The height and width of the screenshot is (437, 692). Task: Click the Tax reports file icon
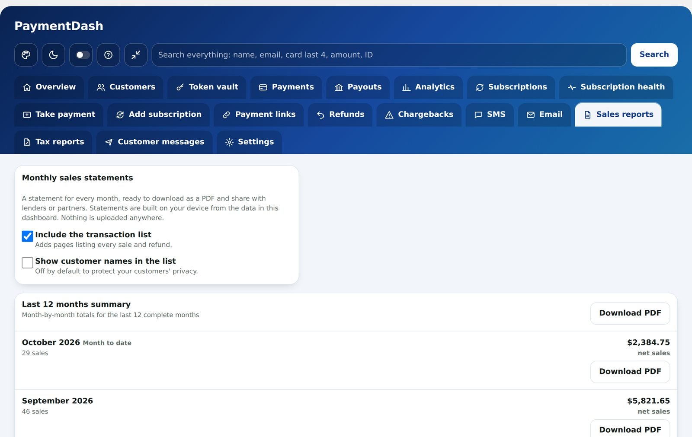tap(27, 142)
